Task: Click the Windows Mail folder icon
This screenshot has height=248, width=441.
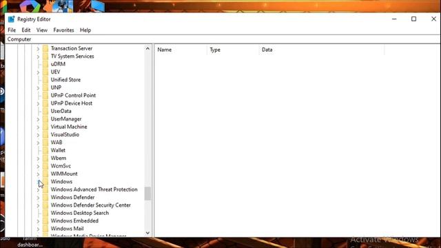Action: [x=45, y=229]
